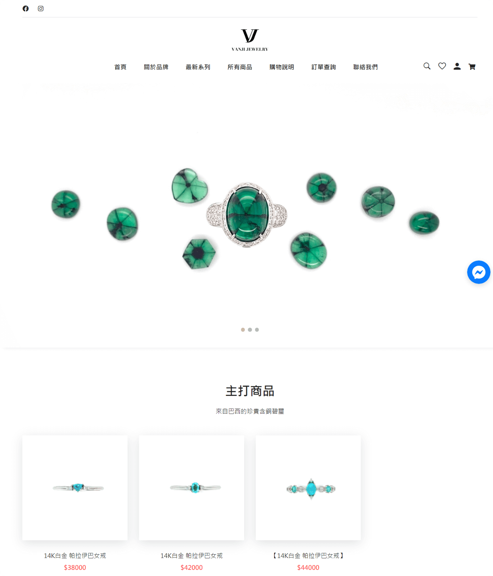
Task: Open the member account icon
Action: click(457, 66)
